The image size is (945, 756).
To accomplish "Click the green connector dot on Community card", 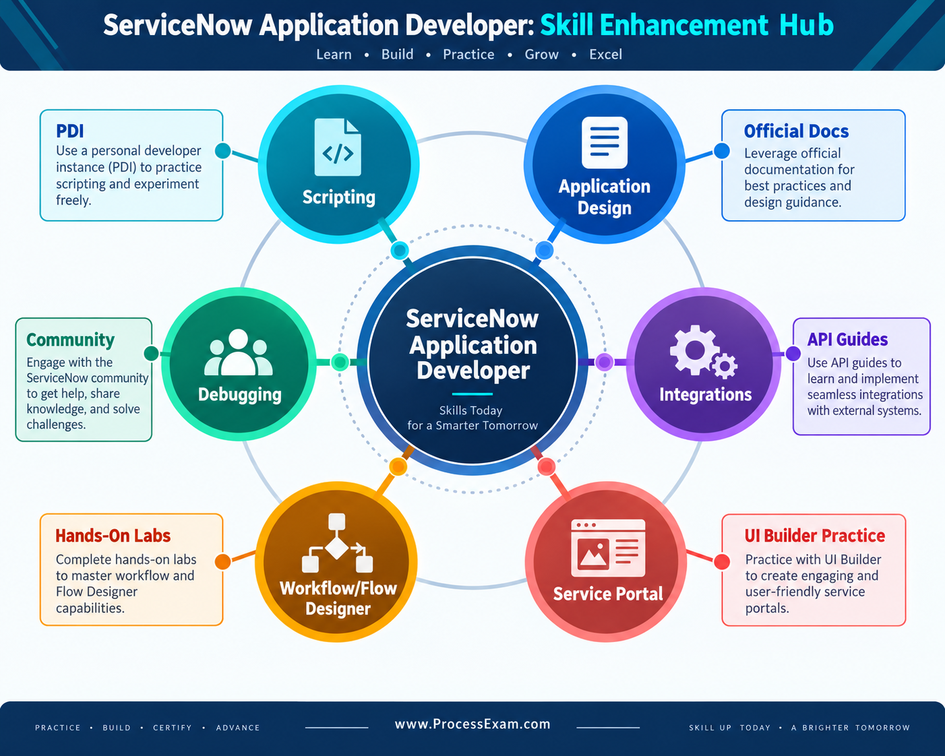I will click(x=152, y=353).
